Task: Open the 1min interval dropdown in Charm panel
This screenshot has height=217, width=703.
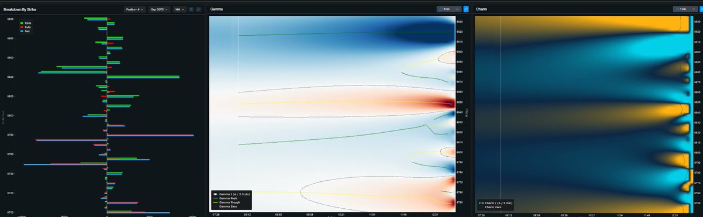Action: [x=685, y=9]
